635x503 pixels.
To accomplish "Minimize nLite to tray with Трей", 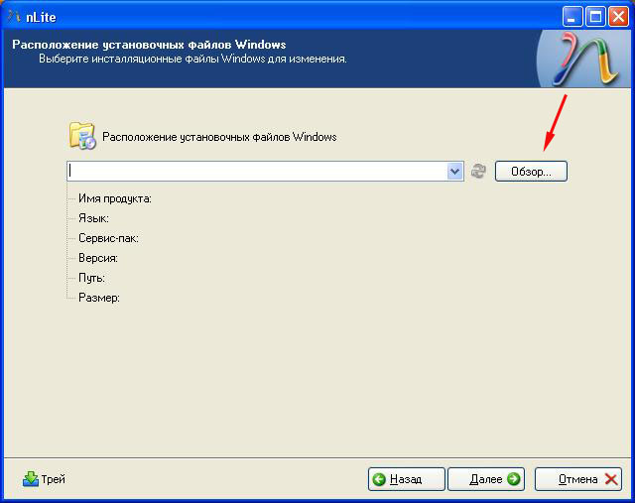I will click(x=44, y=479).
